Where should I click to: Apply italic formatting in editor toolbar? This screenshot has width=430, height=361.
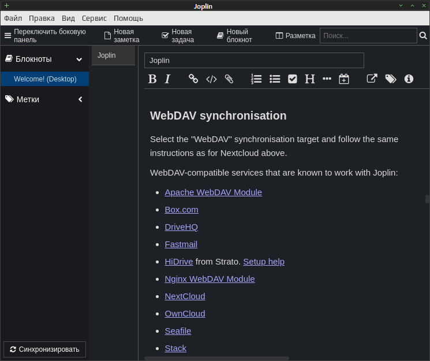click(x=167, y=79)
